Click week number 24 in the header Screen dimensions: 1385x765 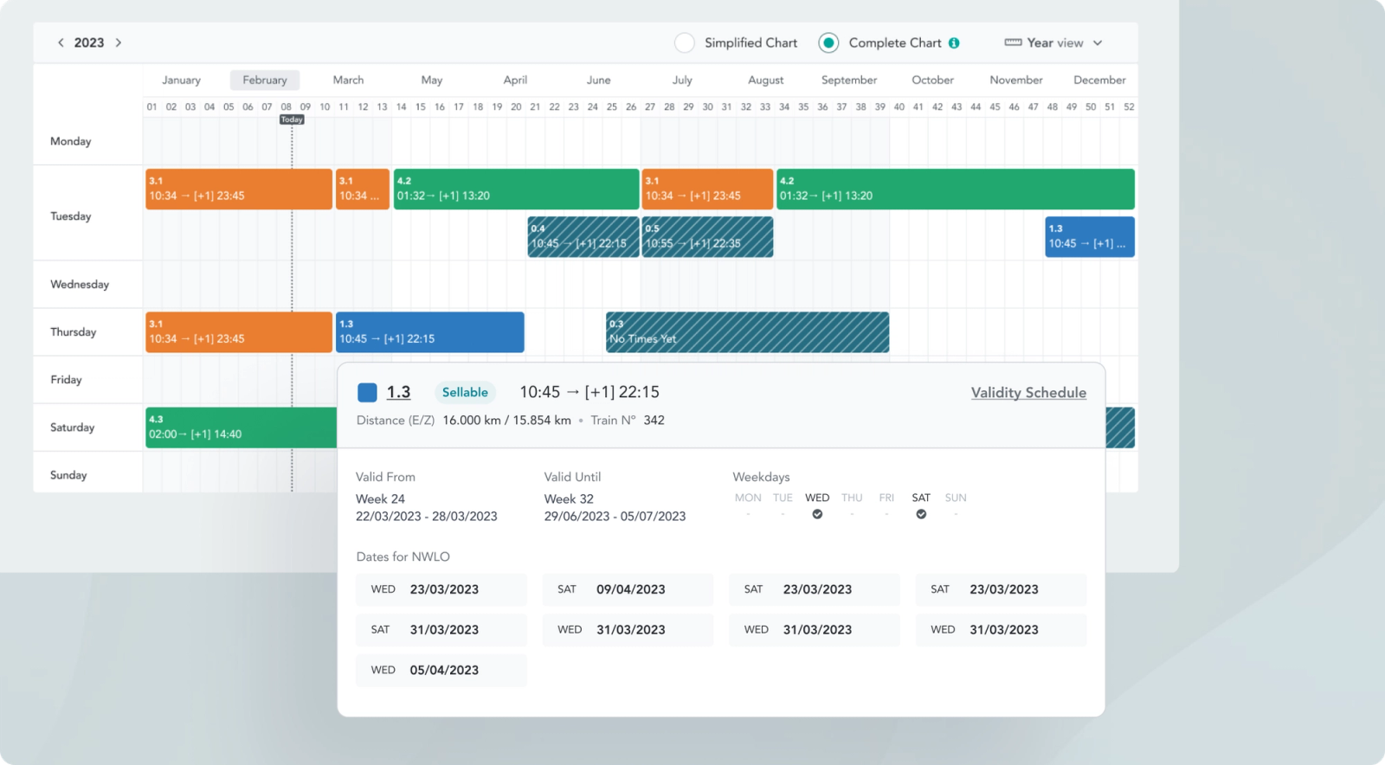[593, 106]
